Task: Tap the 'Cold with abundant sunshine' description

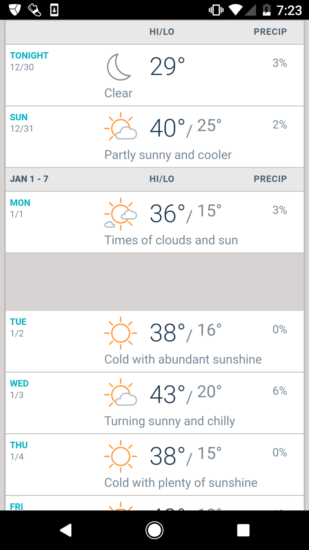Action: coord(183,359)
